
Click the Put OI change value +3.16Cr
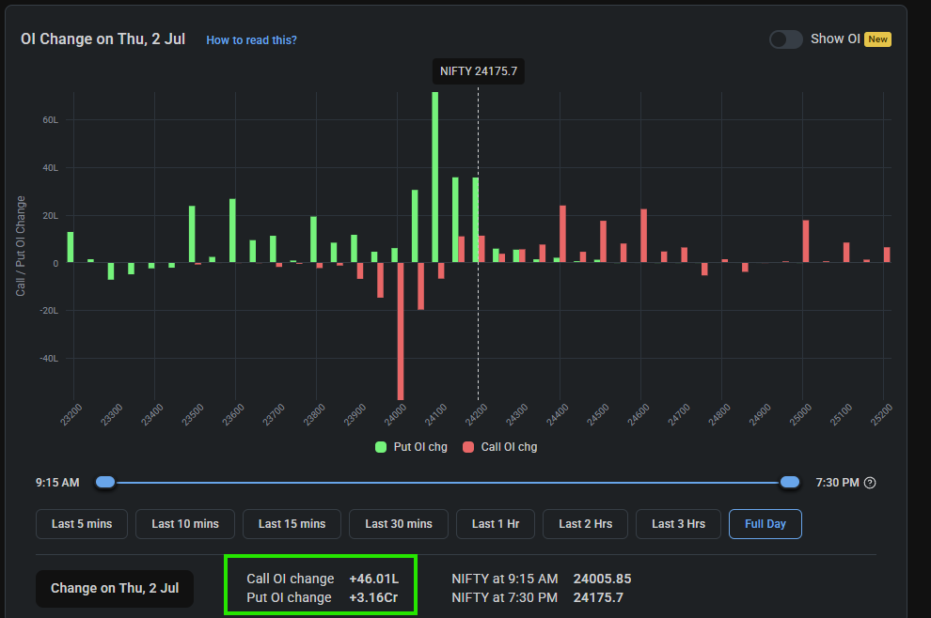[373, 598]
